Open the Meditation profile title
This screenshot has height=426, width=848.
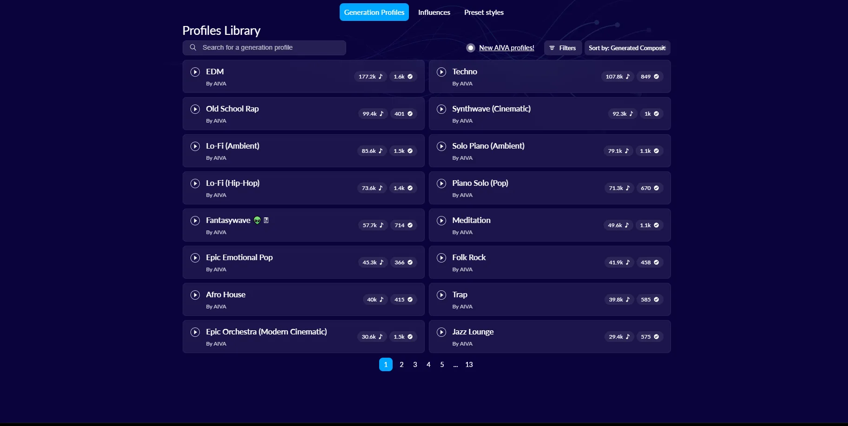tap(471, 220)
